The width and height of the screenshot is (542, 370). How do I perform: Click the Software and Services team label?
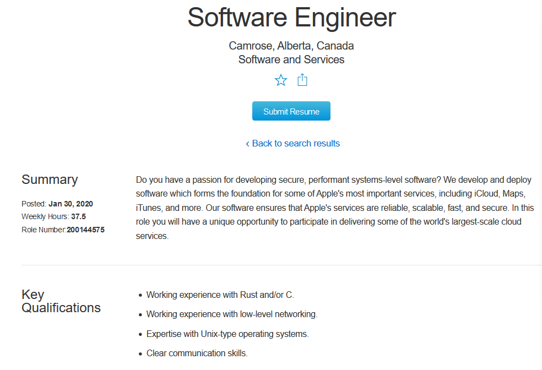click(x=291, y=59)
